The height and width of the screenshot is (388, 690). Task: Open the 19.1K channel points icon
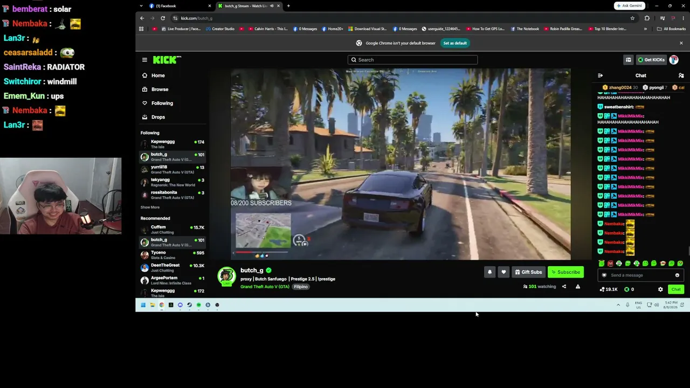pyautogui.click(x=609, y=289)
